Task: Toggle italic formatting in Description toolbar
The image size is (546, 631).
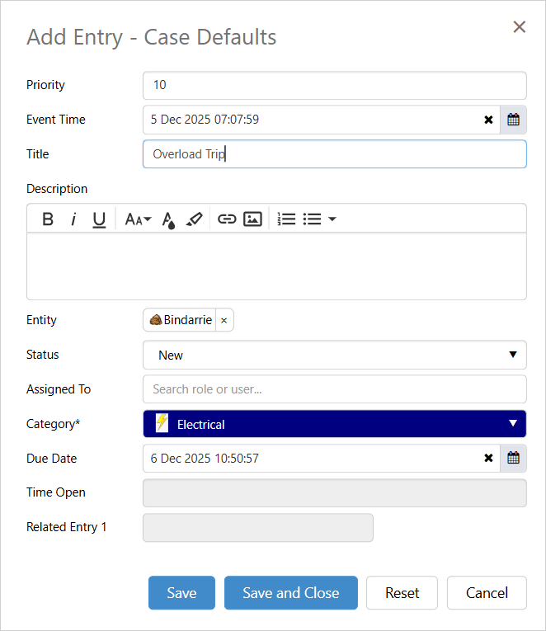Action: pos(73,219)
